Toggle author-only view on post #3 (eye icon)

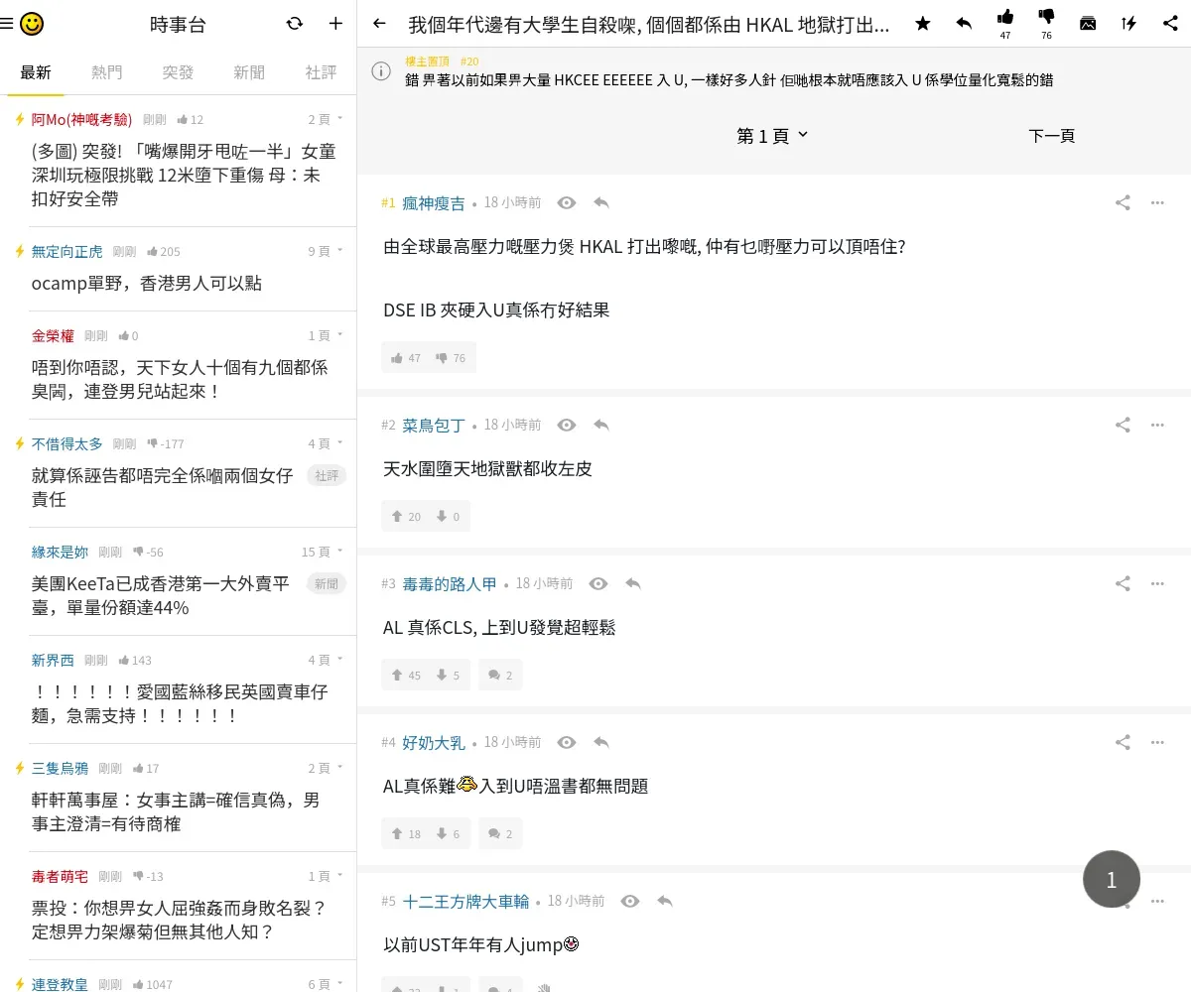598,583
